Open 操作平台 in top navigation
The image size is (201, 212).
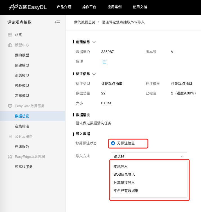(x=89, y=7)
